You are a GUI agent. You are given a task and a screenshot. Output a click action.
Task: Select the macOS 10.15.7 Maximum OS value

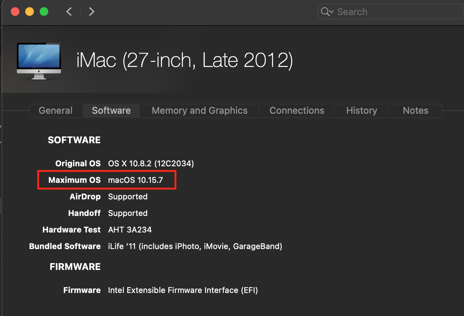coord(135,180)
